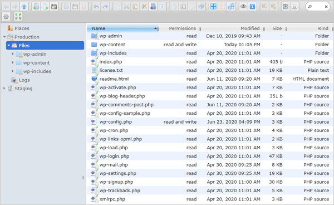Screen dimensions: 334x205
Task: Click the Create archive icon
Action: pos(273,7)
